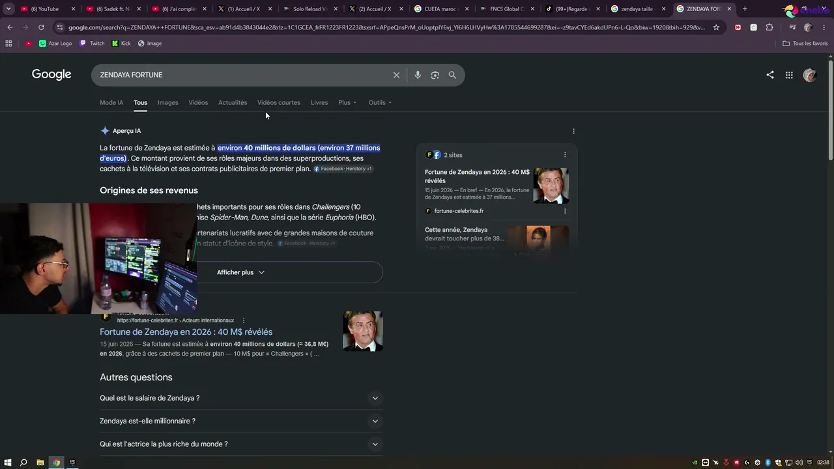The image size is (834, 469).
Task: Open the Tous les favoris folder
Action: [805, 44]
